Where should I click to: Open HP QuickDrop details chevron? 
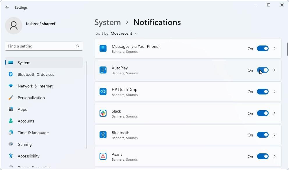pos(274,92)
